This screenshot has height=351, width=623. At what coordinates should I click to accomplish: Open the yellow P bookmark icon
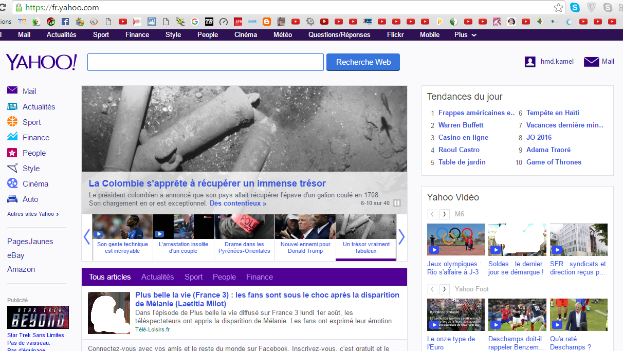(x=439, y=22)
